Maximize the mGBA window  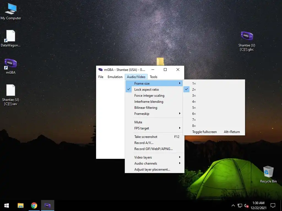pyautogui.click(x=165, y=70)
